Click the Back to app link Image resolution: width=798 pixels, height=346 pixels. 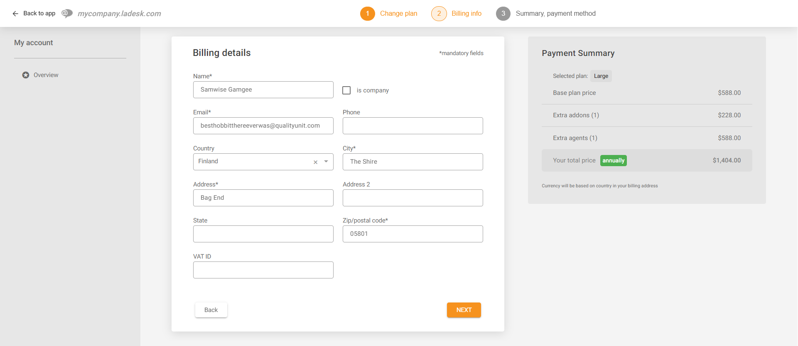tap(39, 14)
